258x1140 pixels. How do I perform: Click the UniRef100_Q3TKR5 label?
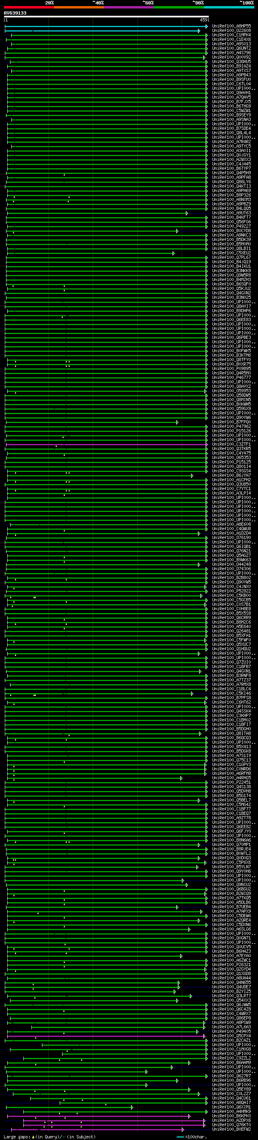(231, 449)
